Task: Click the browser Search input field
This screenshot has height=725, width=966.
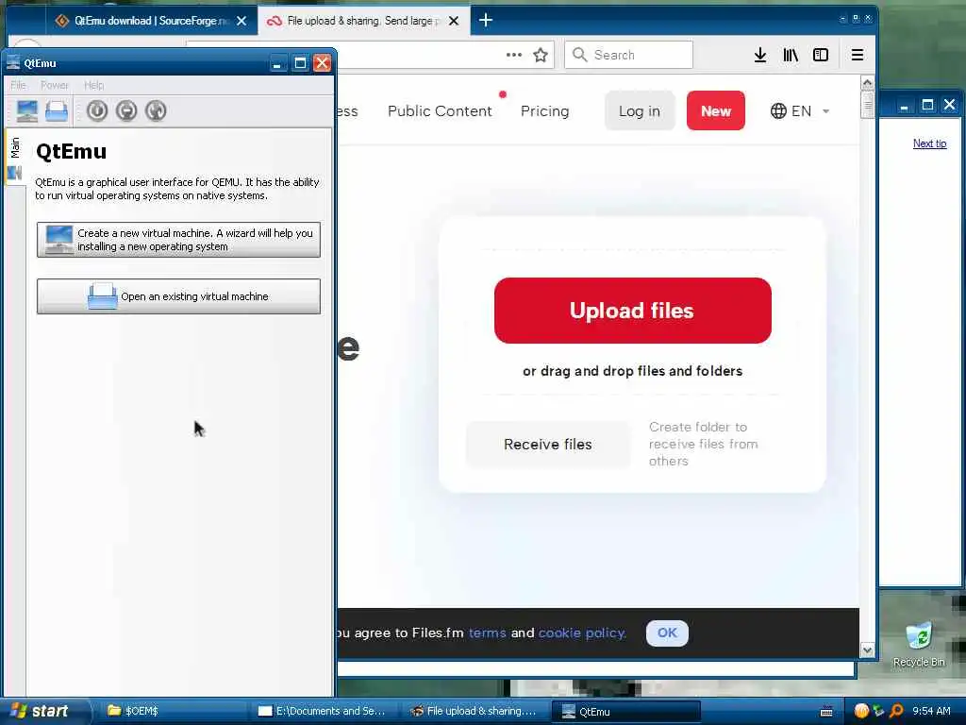Action: pos(629,55)
